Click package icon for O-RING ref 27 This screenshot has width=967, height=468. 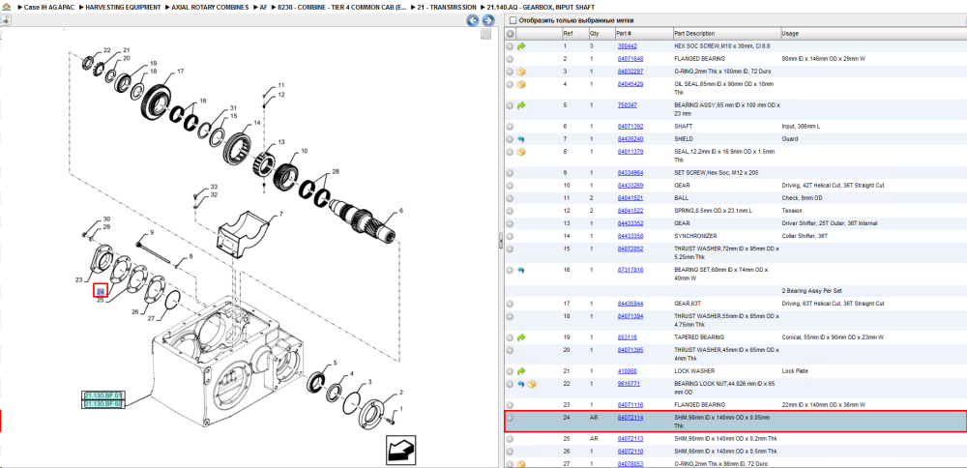pos(521,464)
